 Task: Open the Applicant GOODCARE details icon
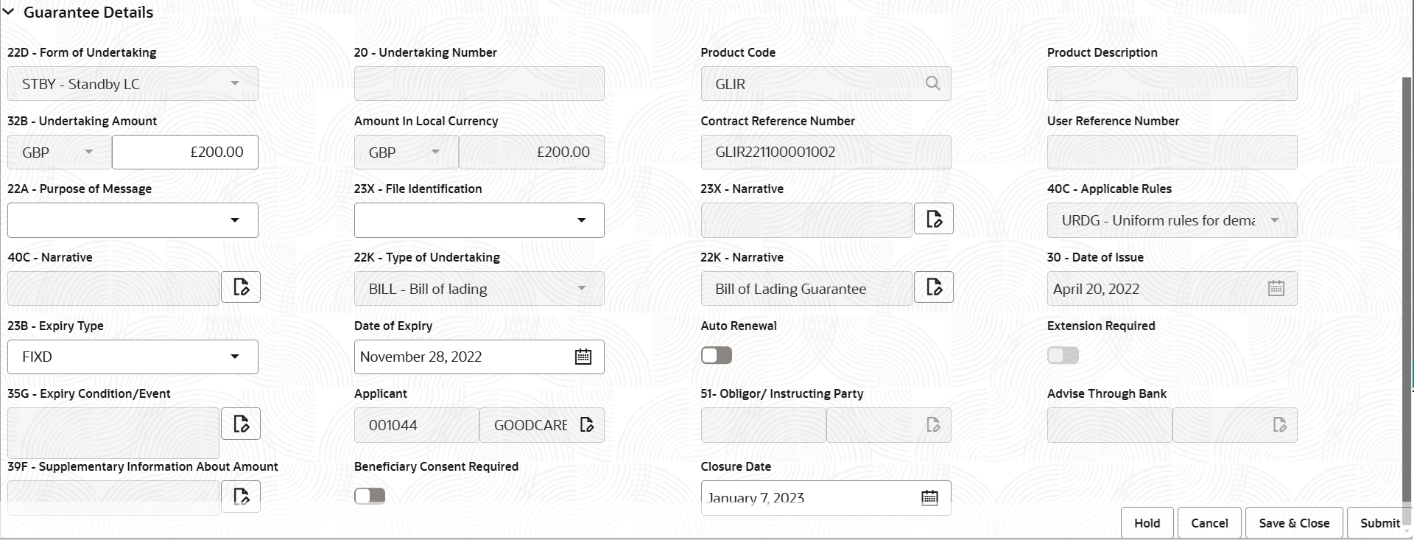pyautogui.click(x=587, y=425)
